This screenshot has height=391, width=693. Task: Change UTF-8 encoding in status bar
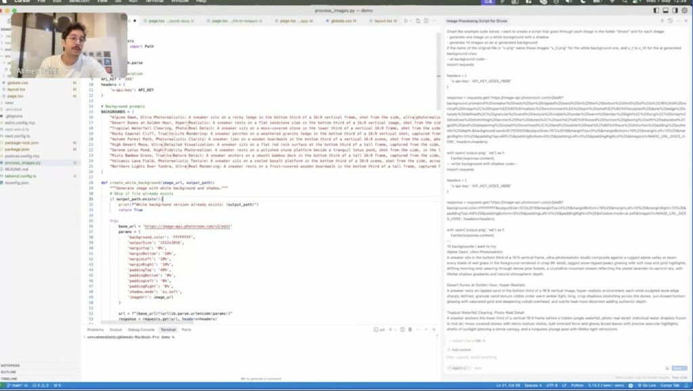[x=552, y=386]
